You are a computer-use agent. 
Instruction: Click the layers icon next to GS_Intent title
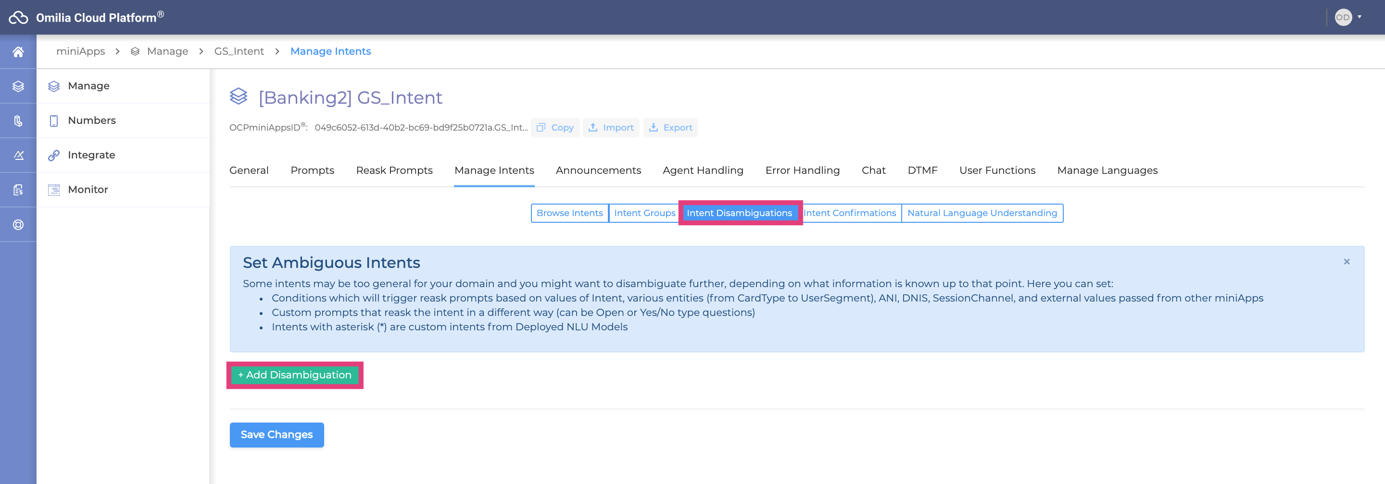(239, 97)
